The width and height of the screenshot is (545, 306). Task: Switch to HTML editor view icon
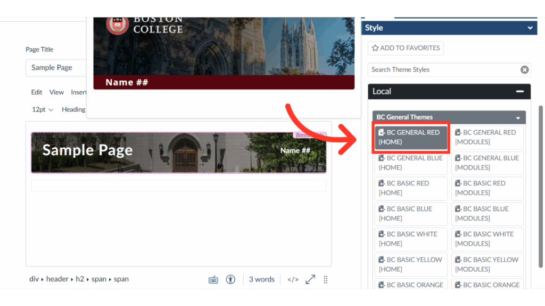(293, 279)
